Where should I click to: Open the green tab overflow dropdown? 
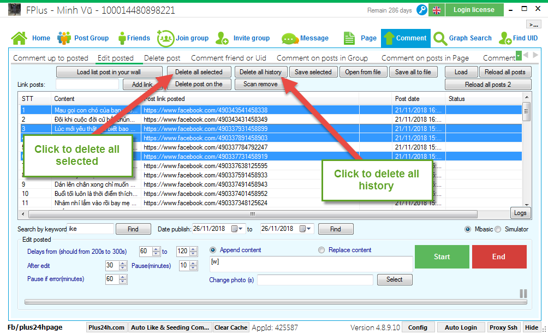click(519, 56)
